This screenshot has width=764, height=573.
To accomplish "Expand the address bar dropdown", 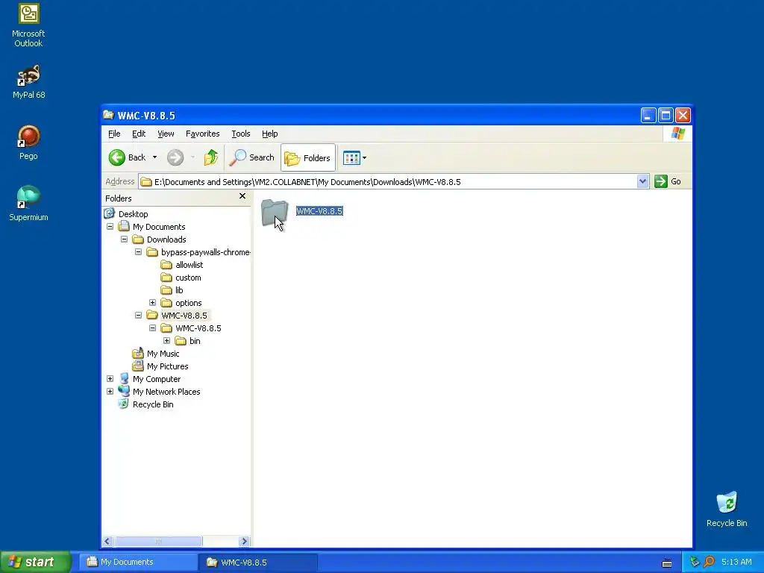I will [x=642, y=181].
